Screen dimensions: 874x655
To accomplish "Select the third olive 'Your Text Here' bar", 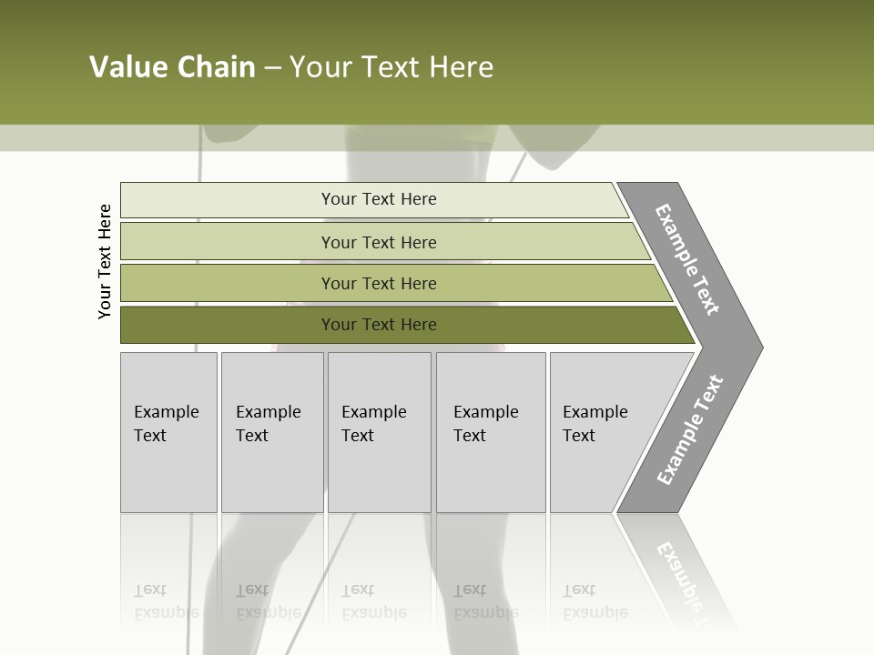I will [x=396, y=283].
